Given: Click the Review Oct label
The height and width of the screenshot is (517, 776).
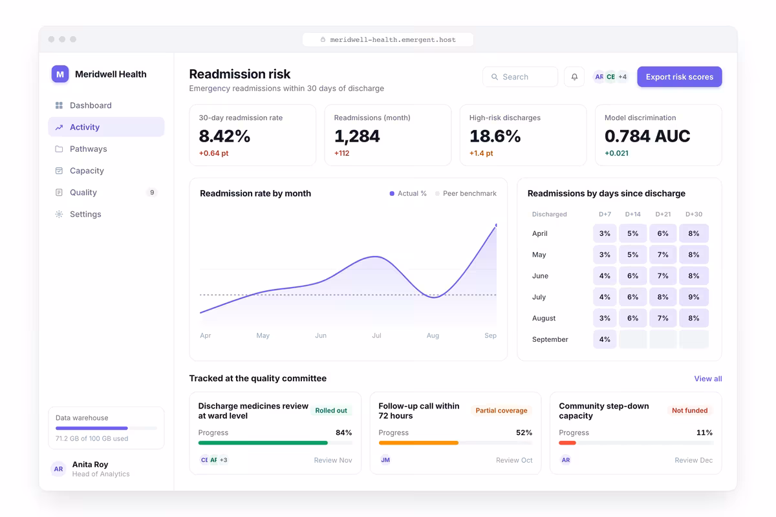Looking at the screenshot, I should 514,460.
